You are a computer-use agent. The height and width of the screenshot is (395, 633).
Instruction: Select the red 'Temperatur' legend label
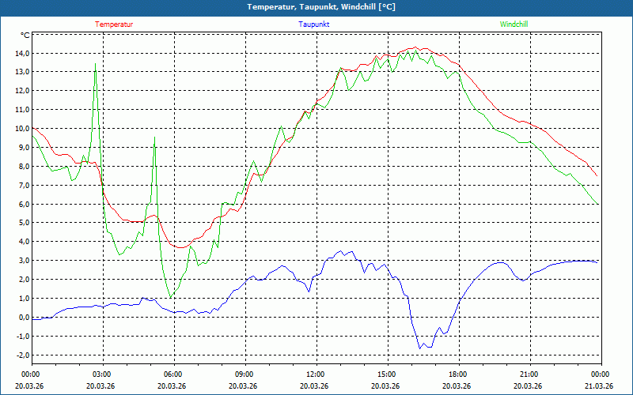(x=114, y=24)
